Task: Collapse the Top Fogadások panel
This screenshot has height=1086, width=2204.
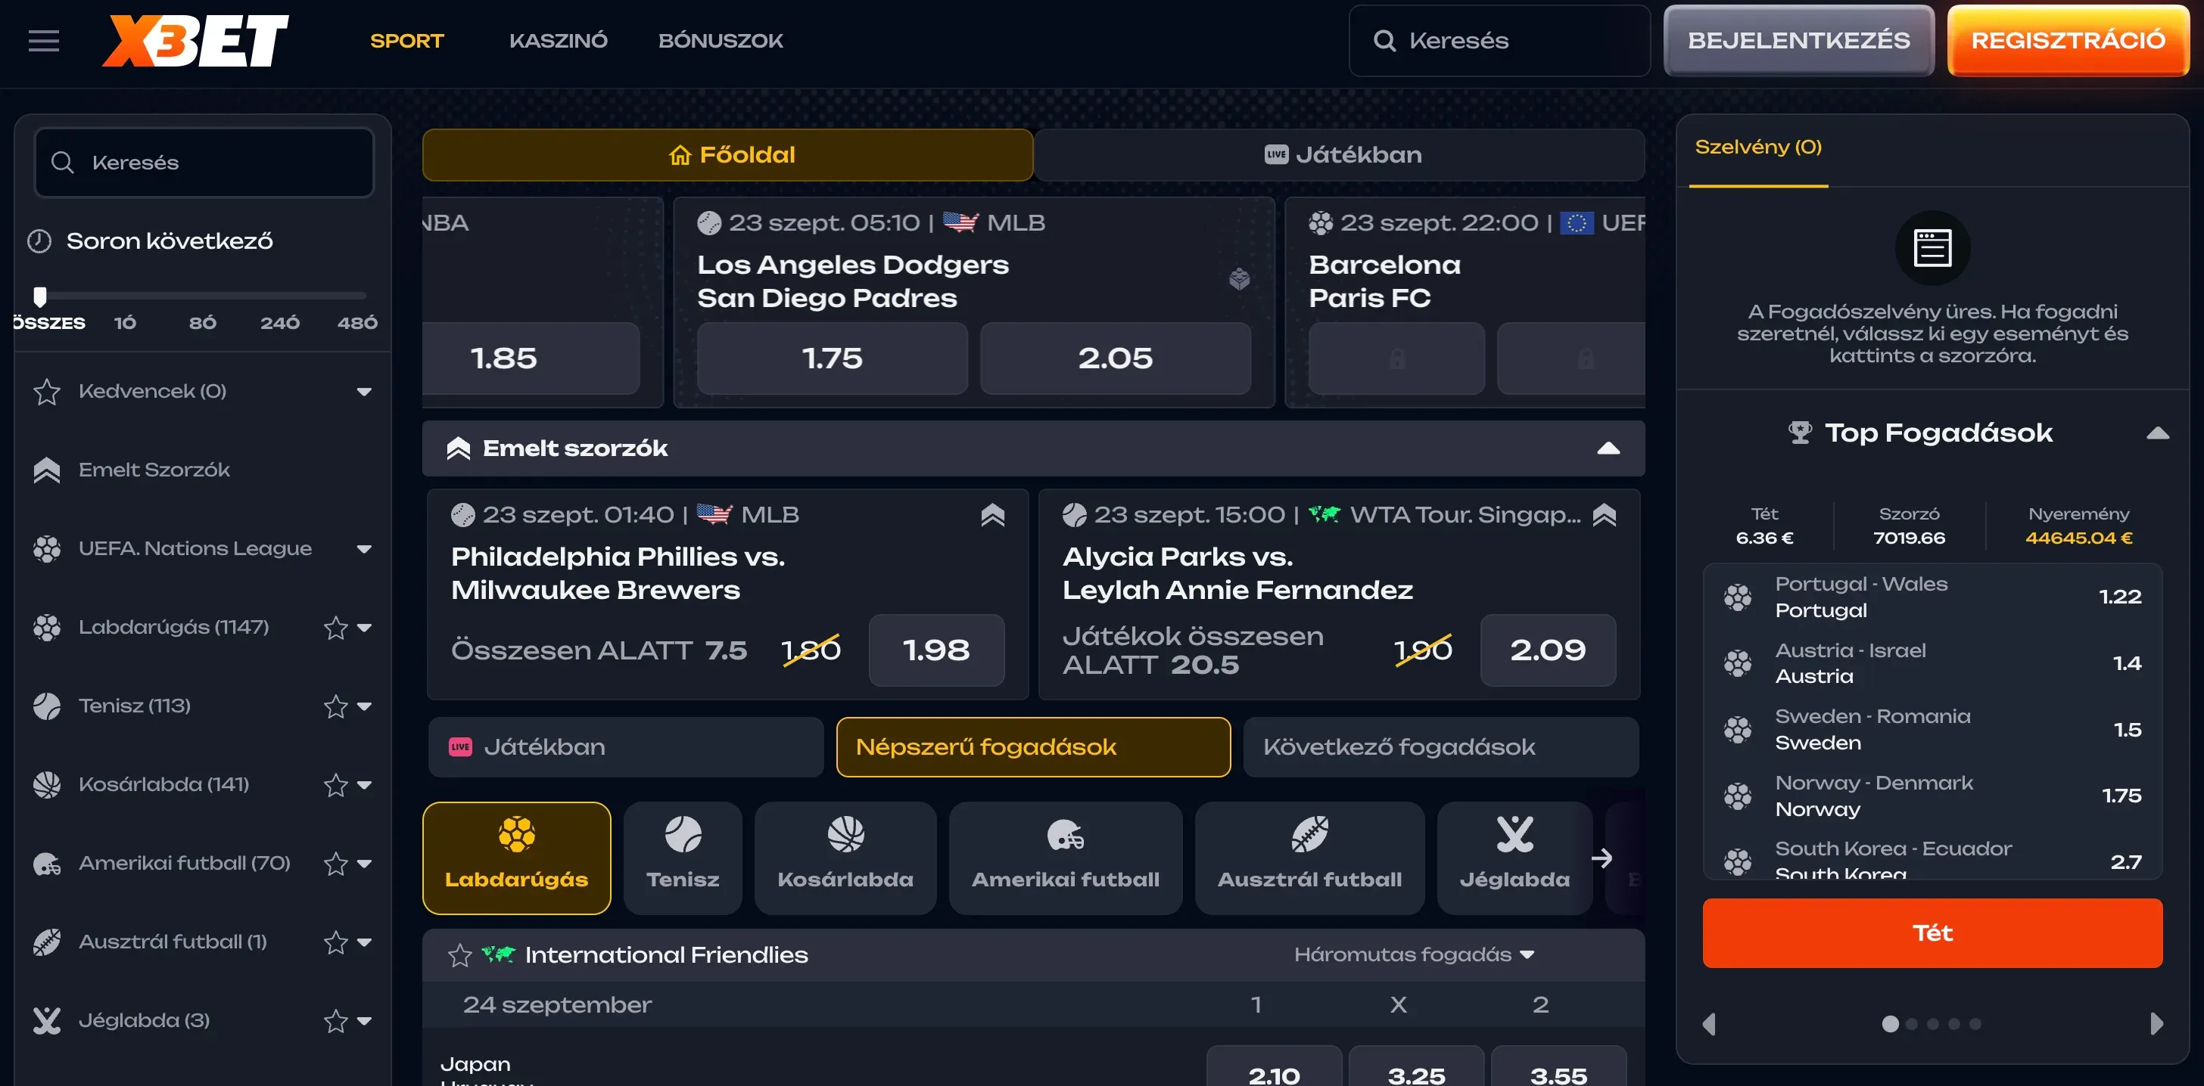Action: pos(2158,433)
